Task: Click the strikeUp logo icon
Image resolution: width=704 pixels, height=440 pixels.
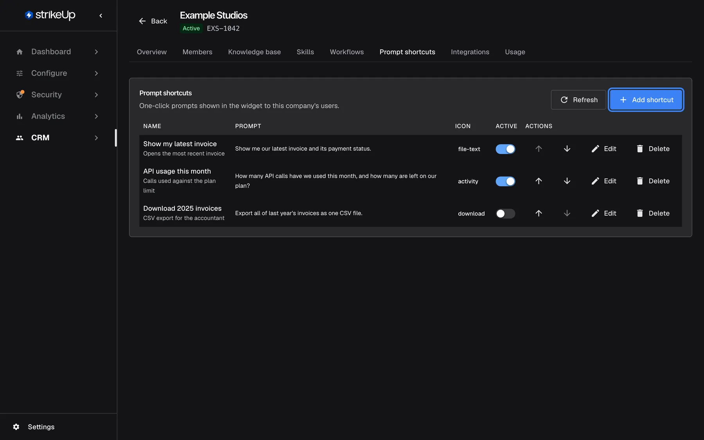Action: click(29, 15)
